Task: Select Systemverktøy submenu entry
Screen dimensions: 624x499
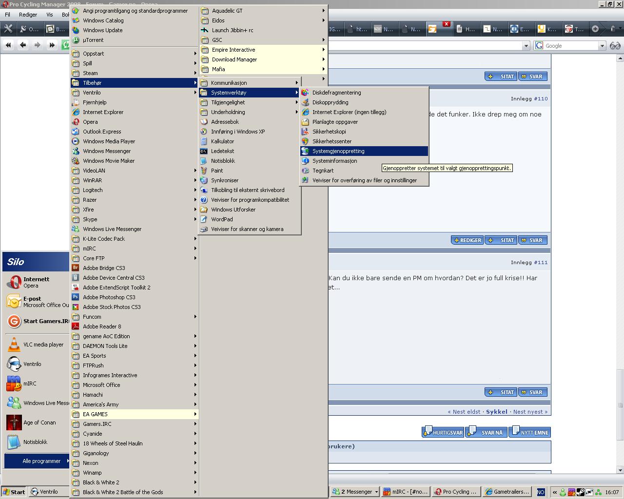Action: pyautogui.click(x=250, y=93)
